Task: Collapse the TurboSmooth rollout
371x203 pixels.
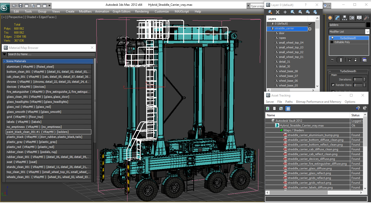Action: click(x=330, y=71)
